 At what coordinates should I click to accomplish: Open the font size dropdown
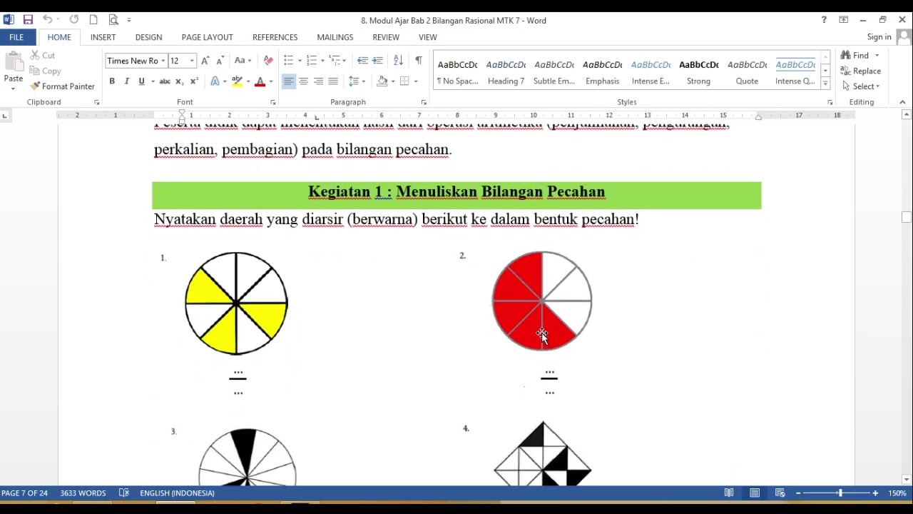[192, 61]
